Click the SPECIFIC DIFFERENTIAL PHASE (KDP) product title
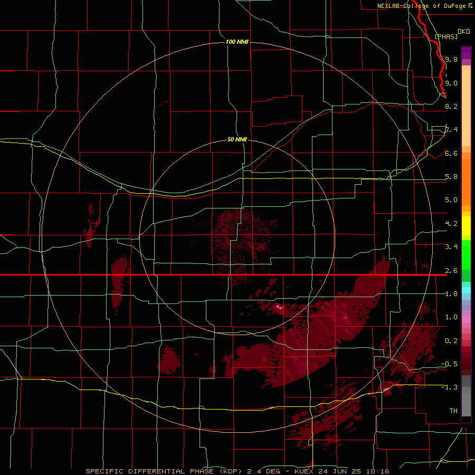475x475 pixels. coord(164,471)
